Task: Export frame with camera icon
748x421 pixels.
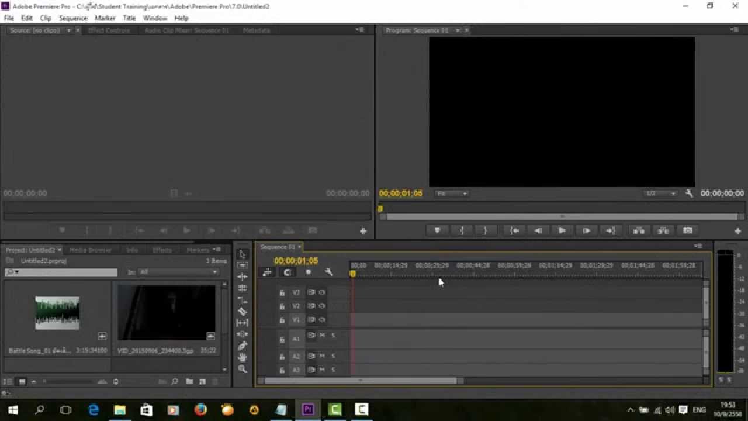Action: click(687, 230)
